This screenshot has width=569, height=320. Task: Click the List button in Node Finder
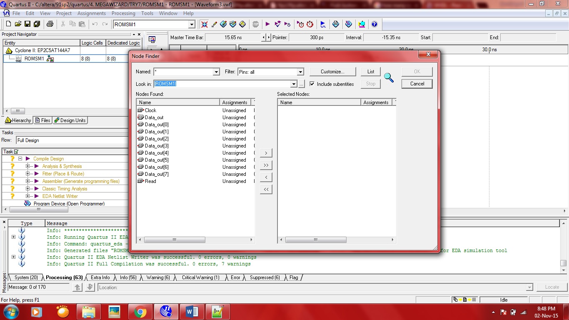click(370, 72)
